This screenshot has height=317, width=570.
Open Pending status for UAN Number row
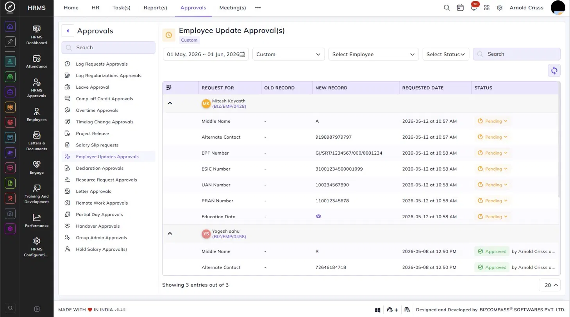coord(493,185)
